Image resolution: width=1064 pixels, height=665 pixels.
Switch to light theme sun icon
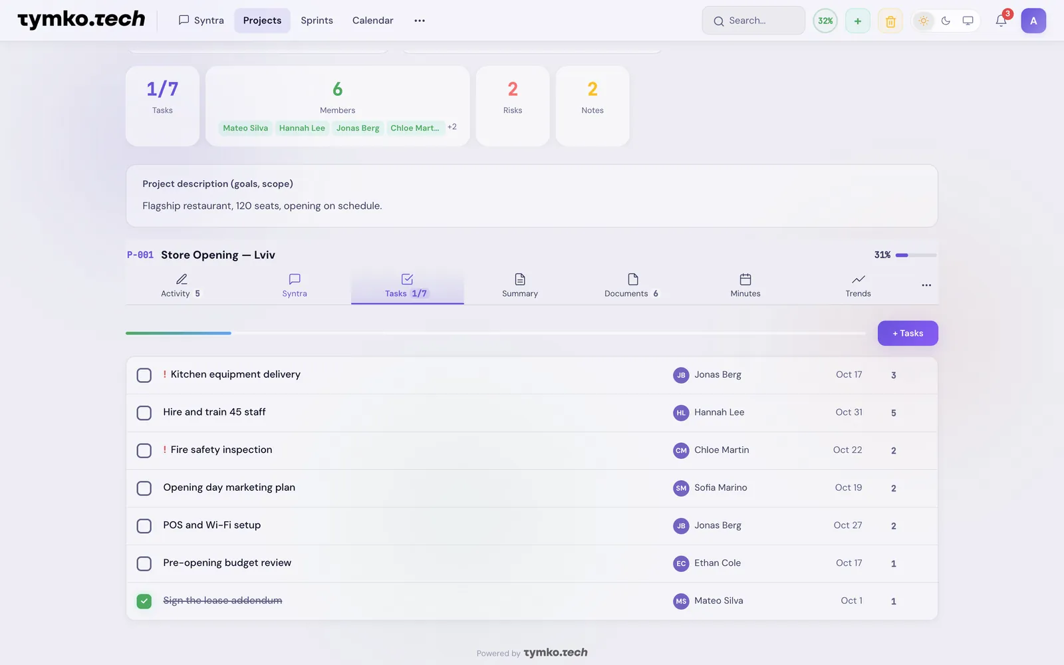(924, 21)
